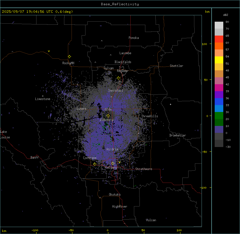The width and height of the screenshot is (240, 234).
Task: Click the 0 tick label on bottom axis
Action: click(x=107, y=230)
